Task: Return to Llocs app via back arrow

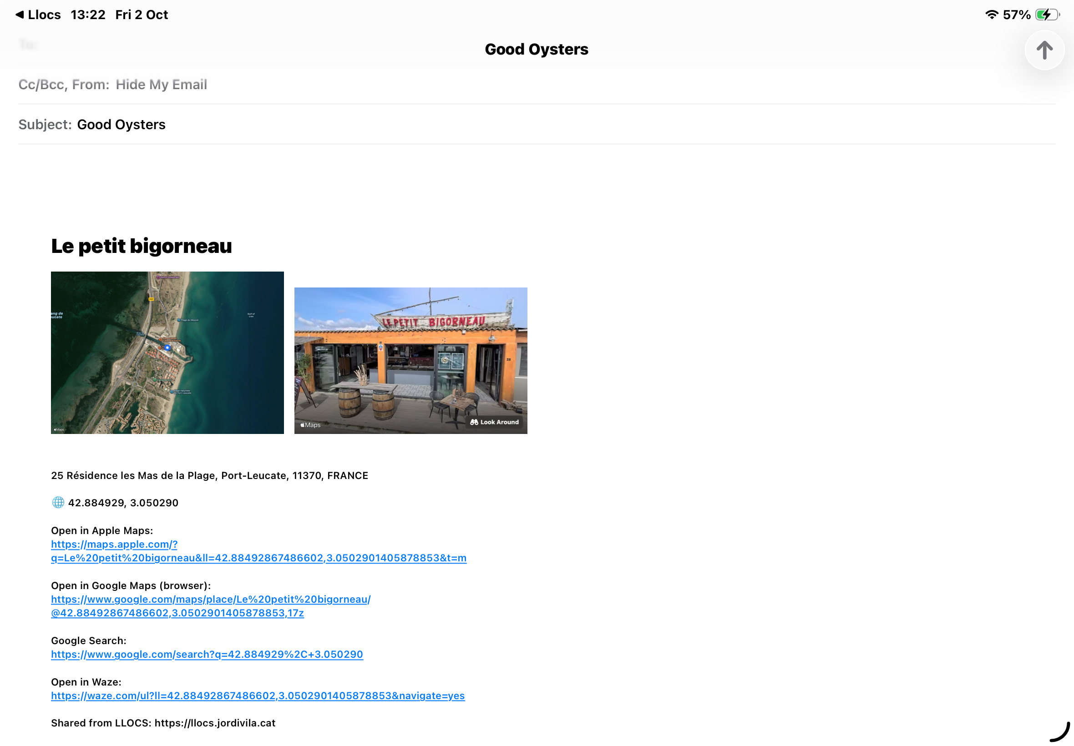Action: 38,15
